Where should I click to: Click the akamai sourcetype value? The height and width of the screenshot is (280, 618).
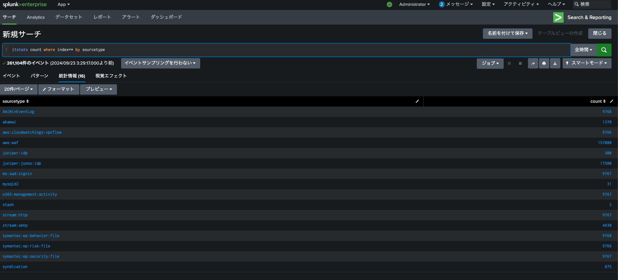pos(9,122)
